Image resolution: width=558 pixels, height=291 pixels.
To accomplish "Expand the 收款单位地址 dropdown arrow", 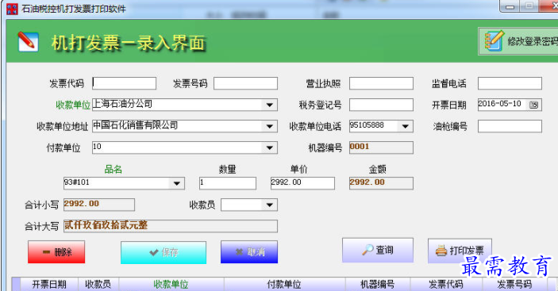I will tap(270, 126).
